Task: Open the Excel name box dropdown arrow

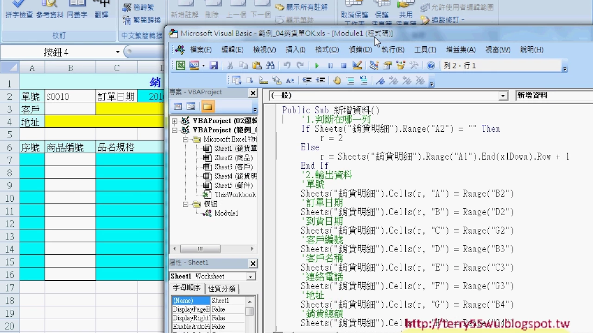Action: point(118,52)
